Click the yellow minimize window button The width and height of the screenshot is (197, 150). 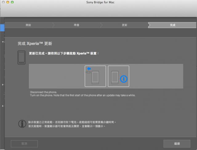coord(8,2)
